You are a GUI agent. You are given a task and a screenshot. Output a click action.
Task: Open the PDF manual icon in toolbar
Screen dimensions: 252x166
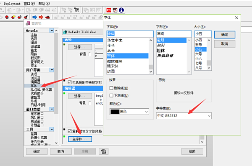[115, 10]
